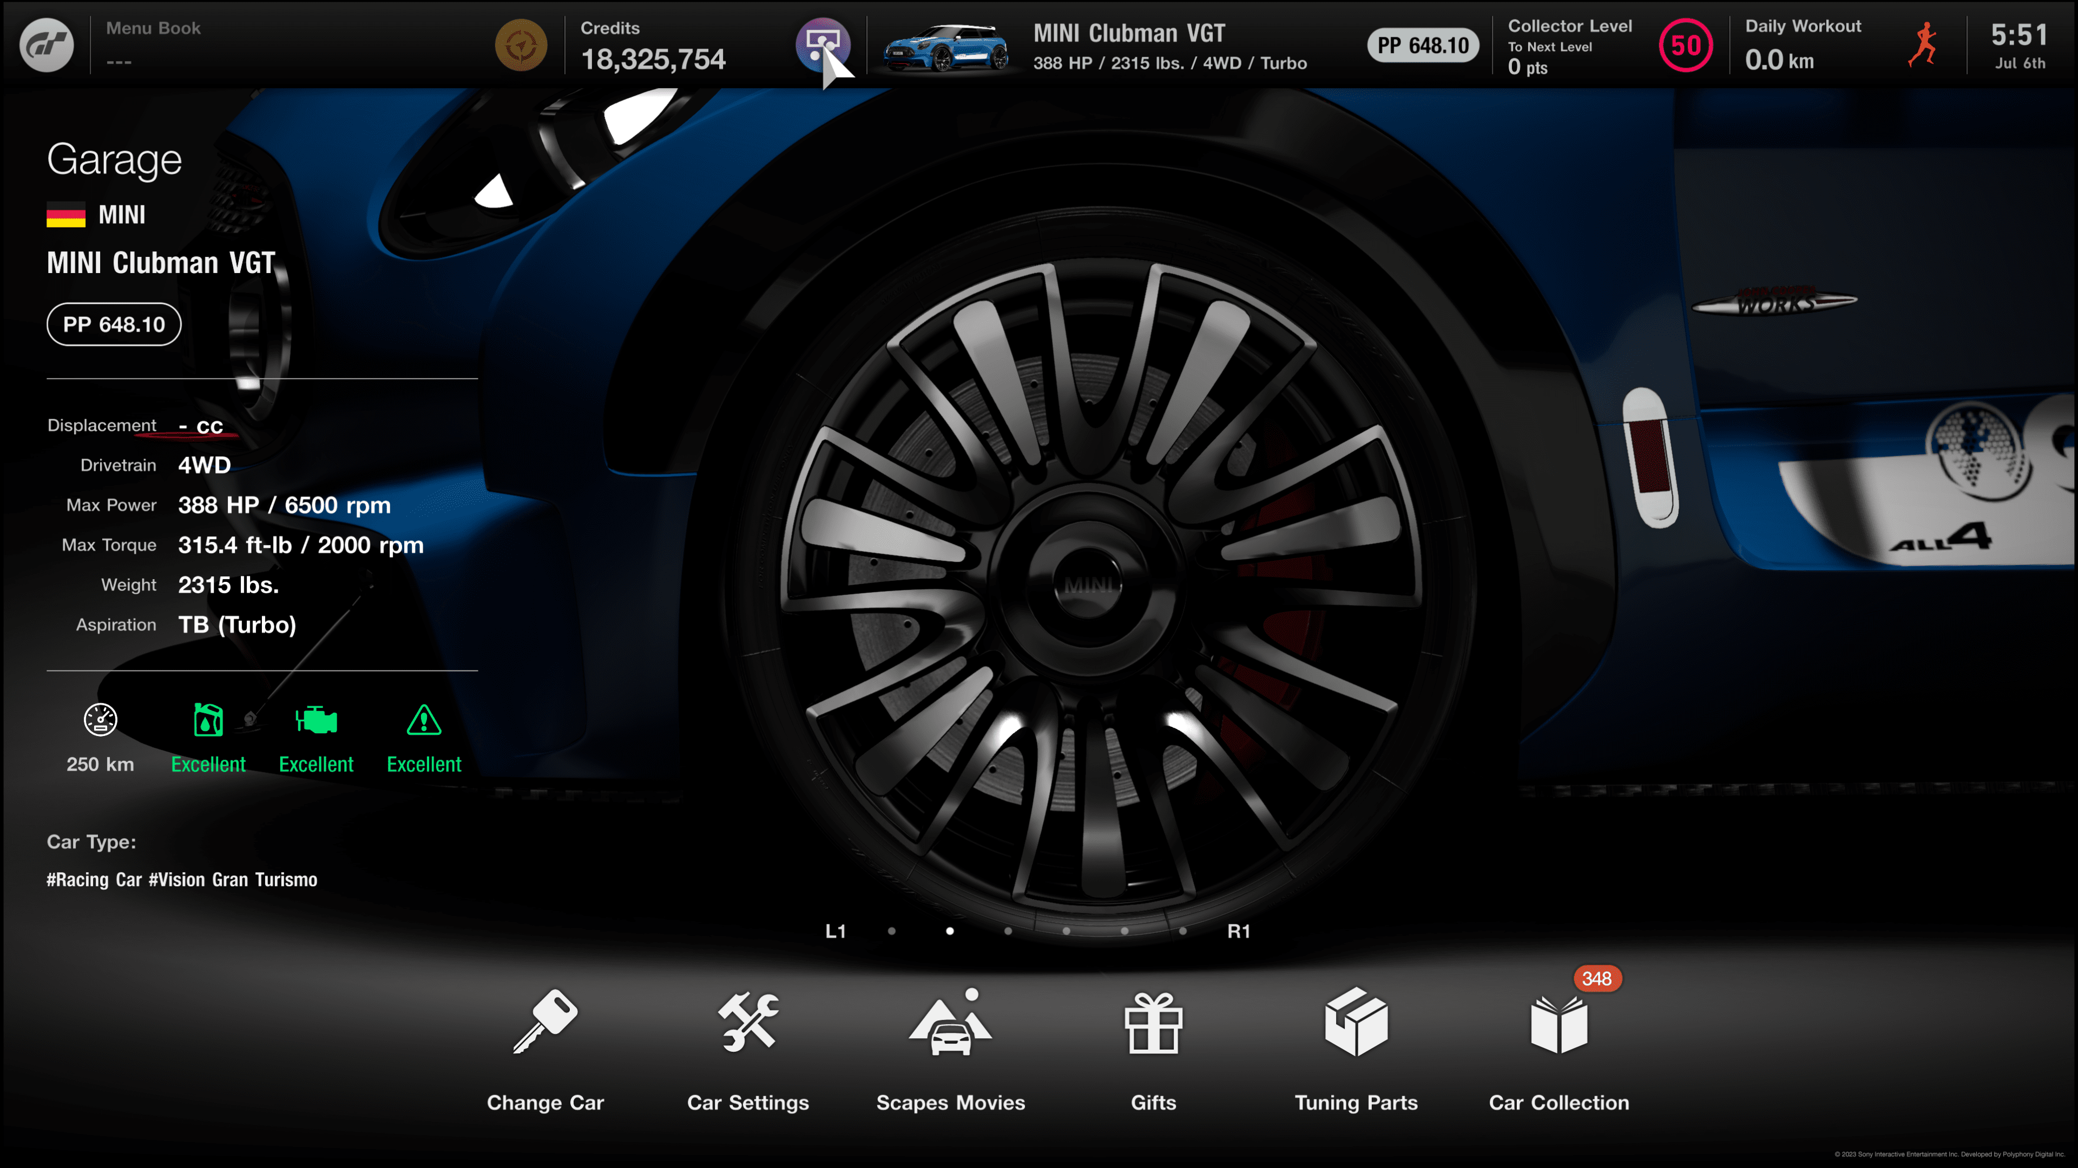2078x1168 pixels.
Task: Select the first page dot
Action: (x=891, y=931)
